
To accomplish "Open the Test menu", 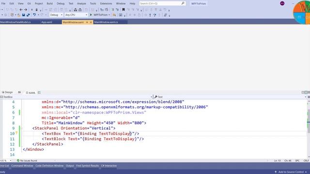I will pyautogui.click(x=71, y=3).
